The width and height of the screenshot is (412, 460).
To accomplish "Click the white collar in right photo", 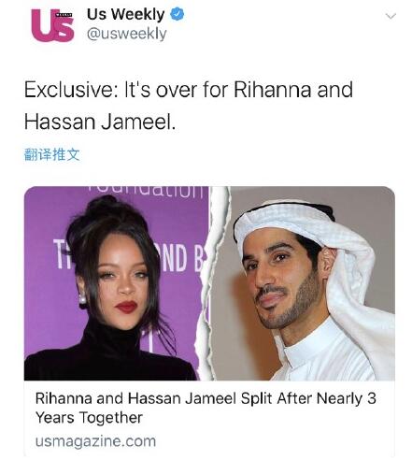I will click(306, 338).
